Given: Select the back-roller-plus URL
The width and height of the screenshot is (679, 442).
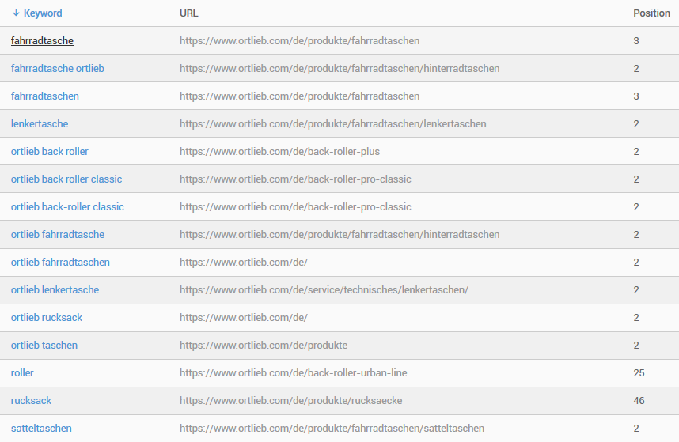Looking at the screenshot, I should coord(279,151).
